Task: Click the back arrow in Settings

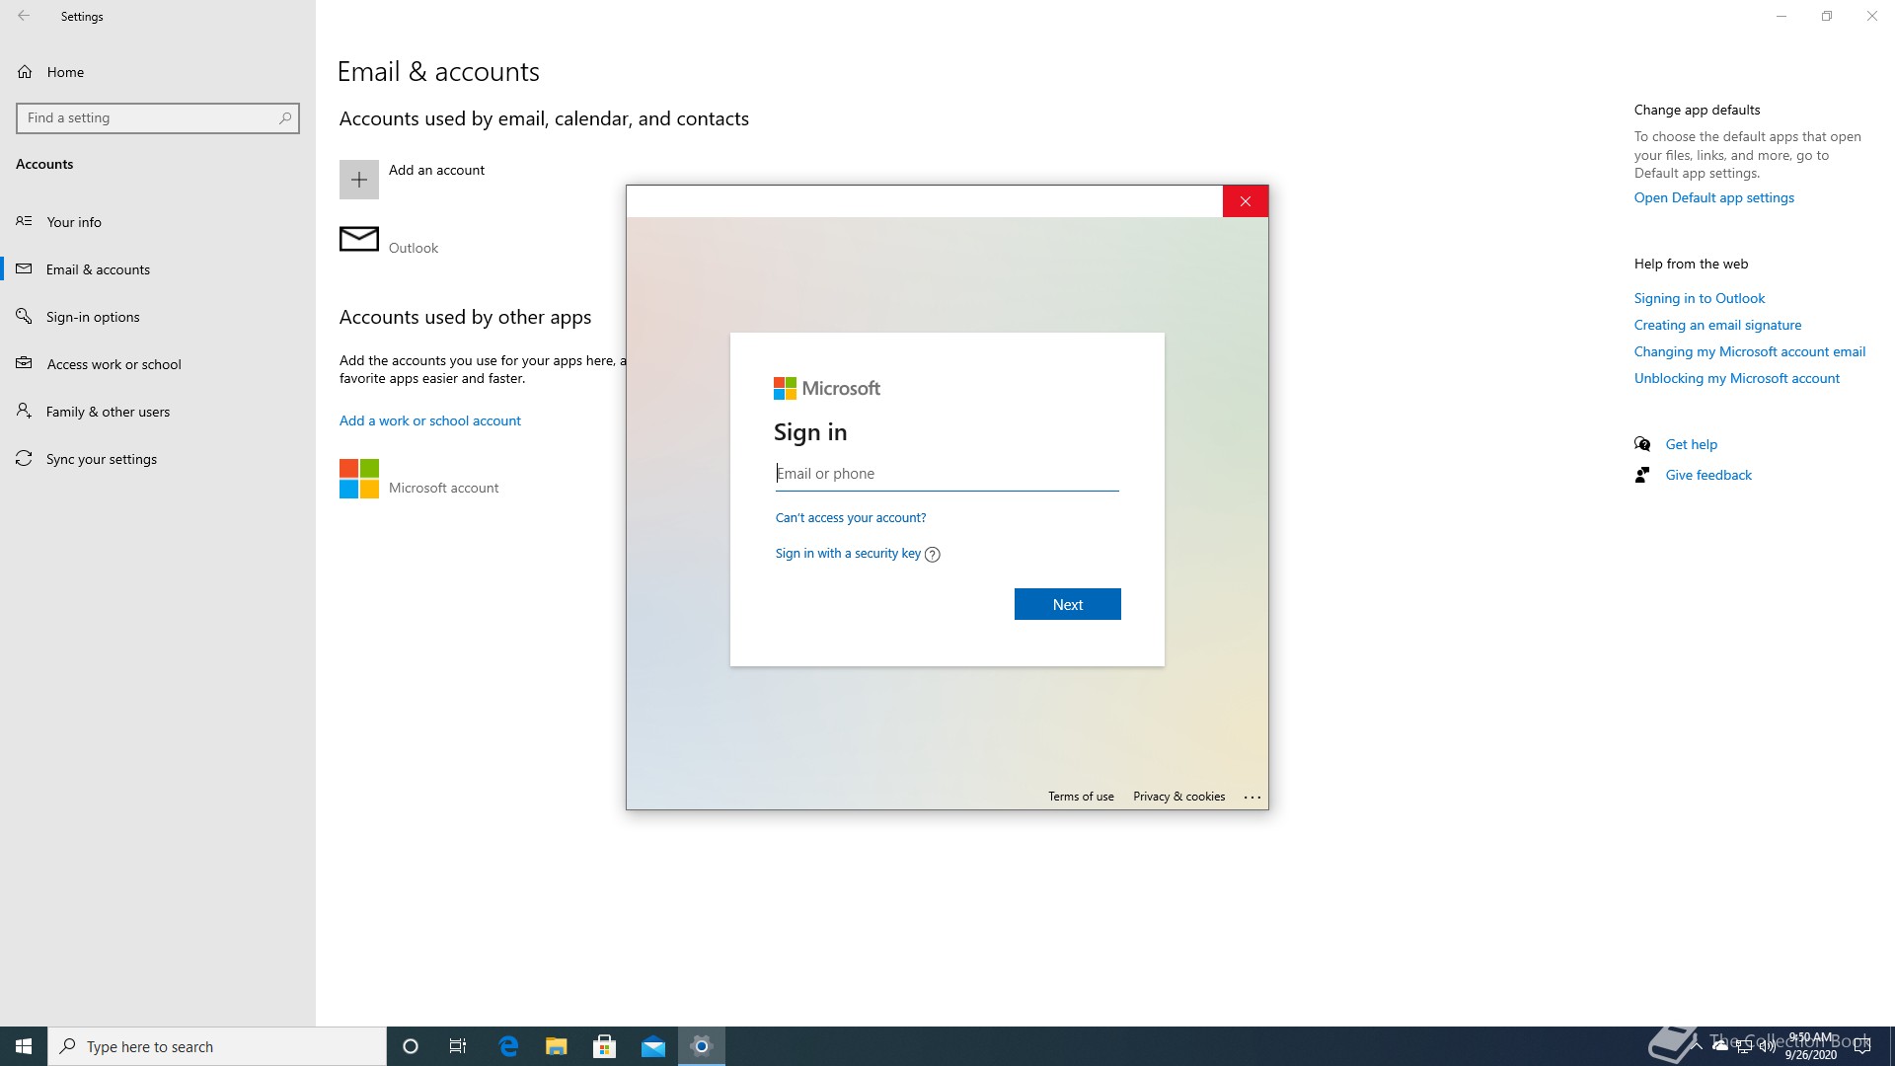Action: pos(24,16)
